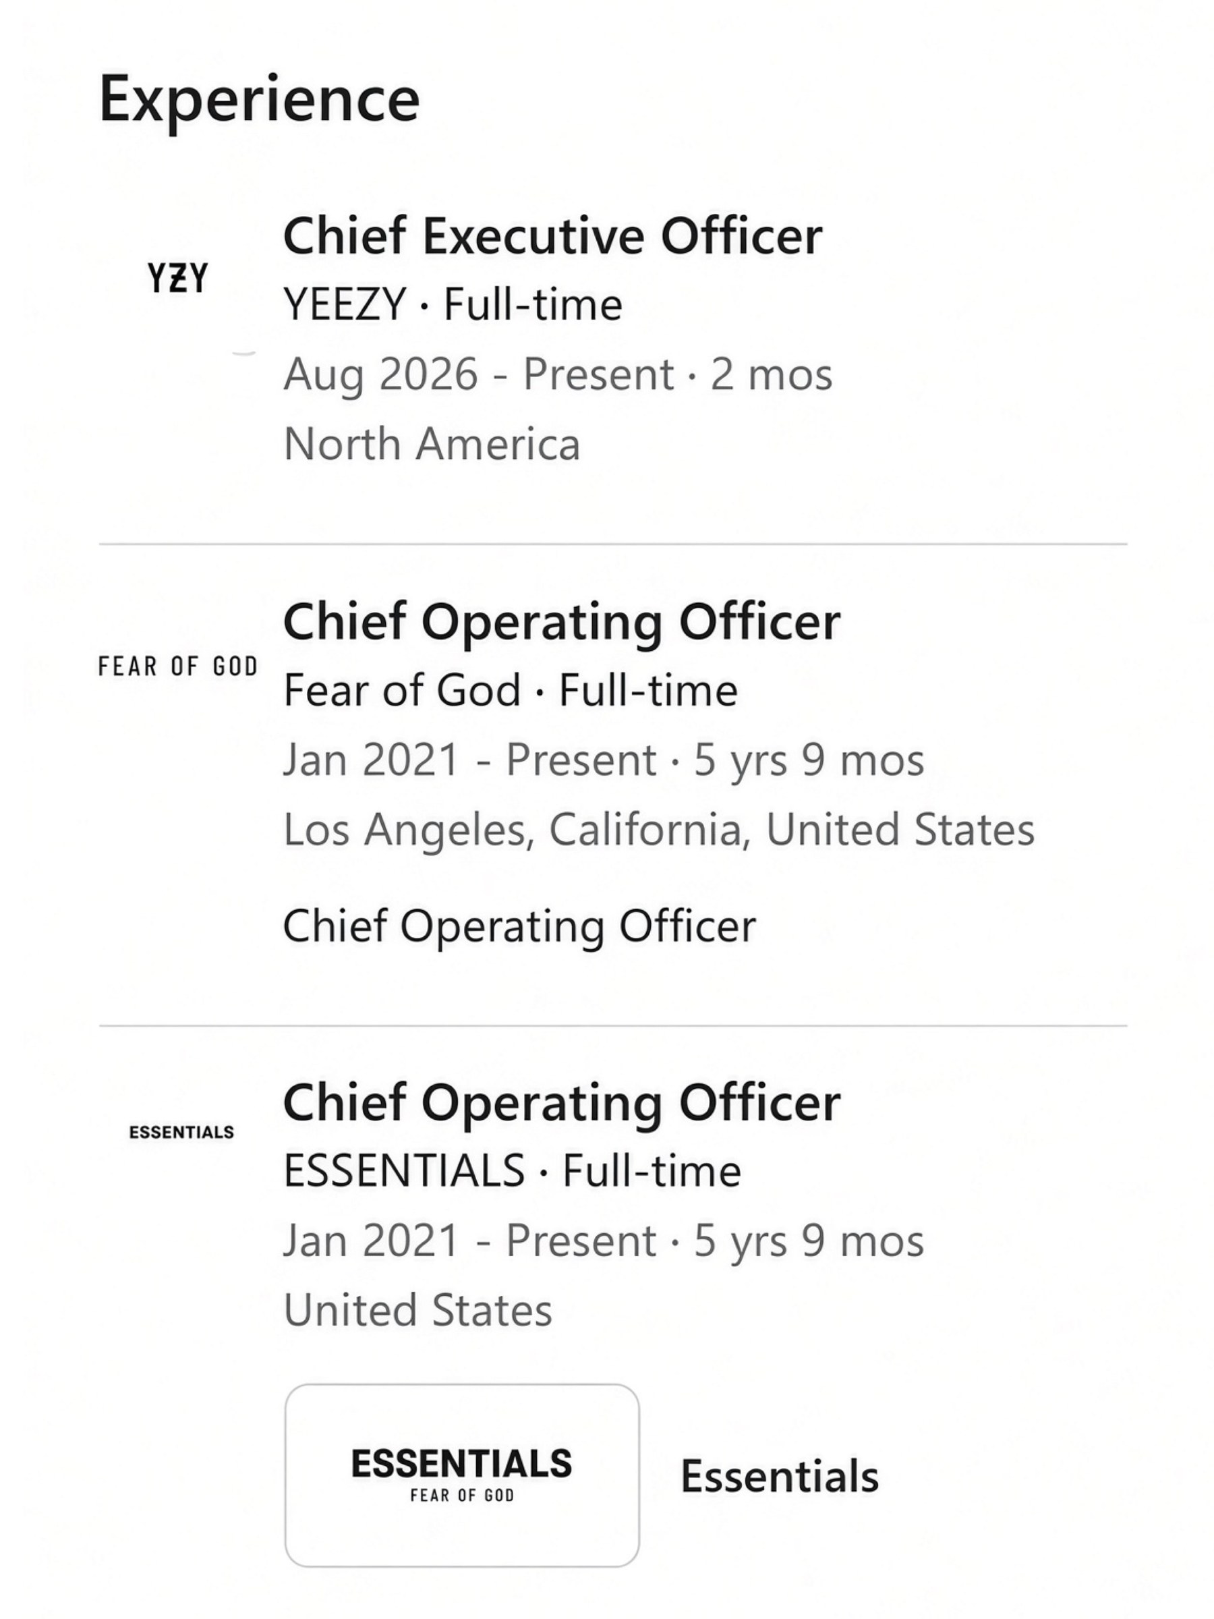The image size is (1214, 1619).
Task: Select the ESSENTIALS Chief Operating Officer title
Action: (561, 1103)
